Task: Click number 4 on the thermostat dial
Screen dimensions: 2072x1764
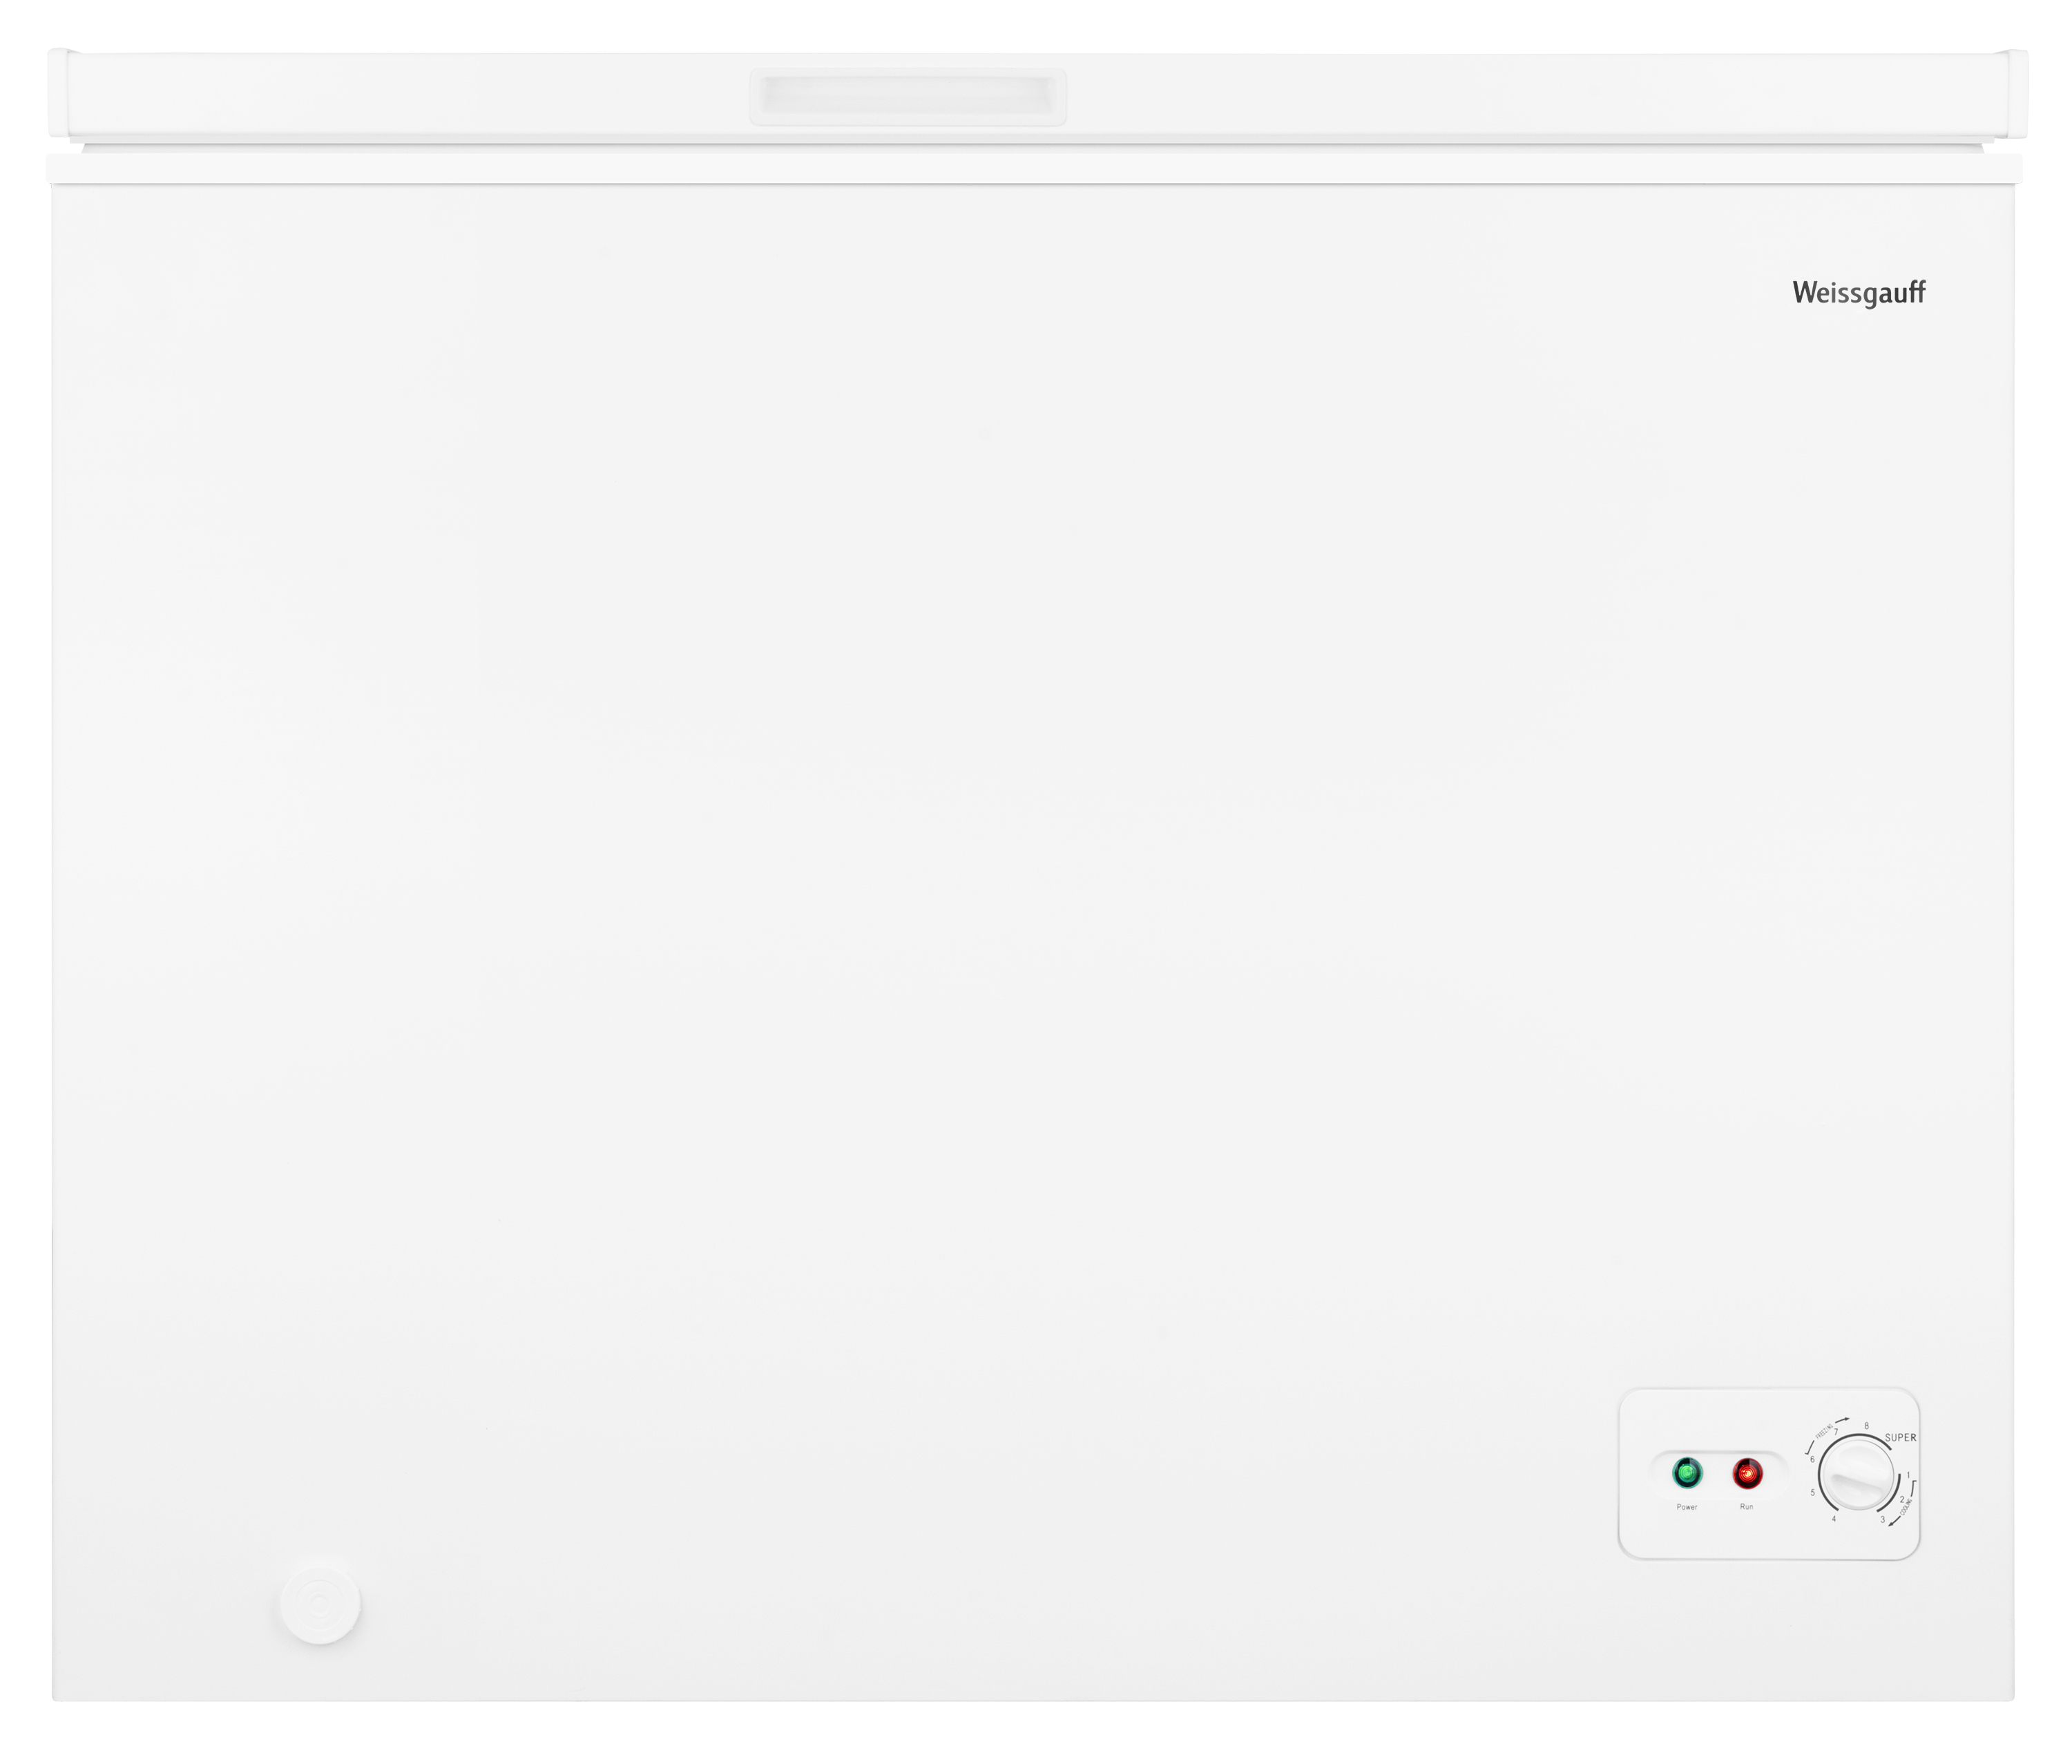Action: click(x=1834, y=1519)
